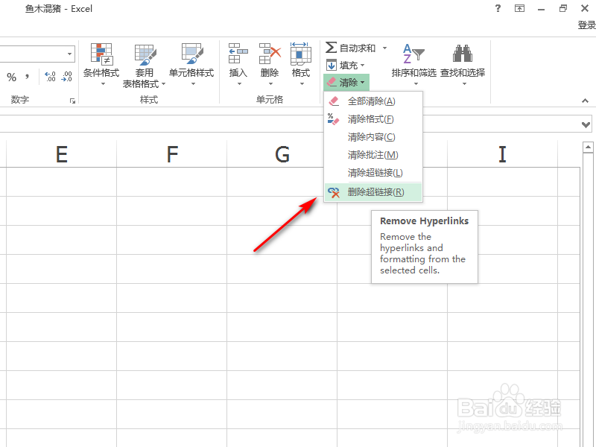Screen dimensions: 596x447
Task: Decrease decimal places icon
Action: pos(66,75)
